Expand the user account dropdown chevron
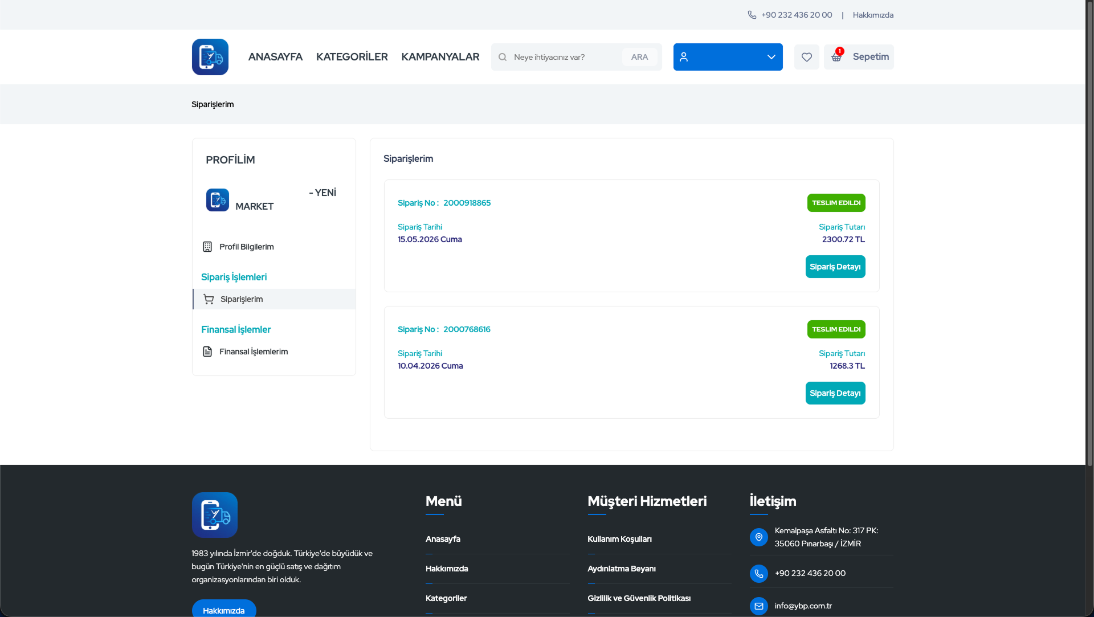 (x=771, y=57)
